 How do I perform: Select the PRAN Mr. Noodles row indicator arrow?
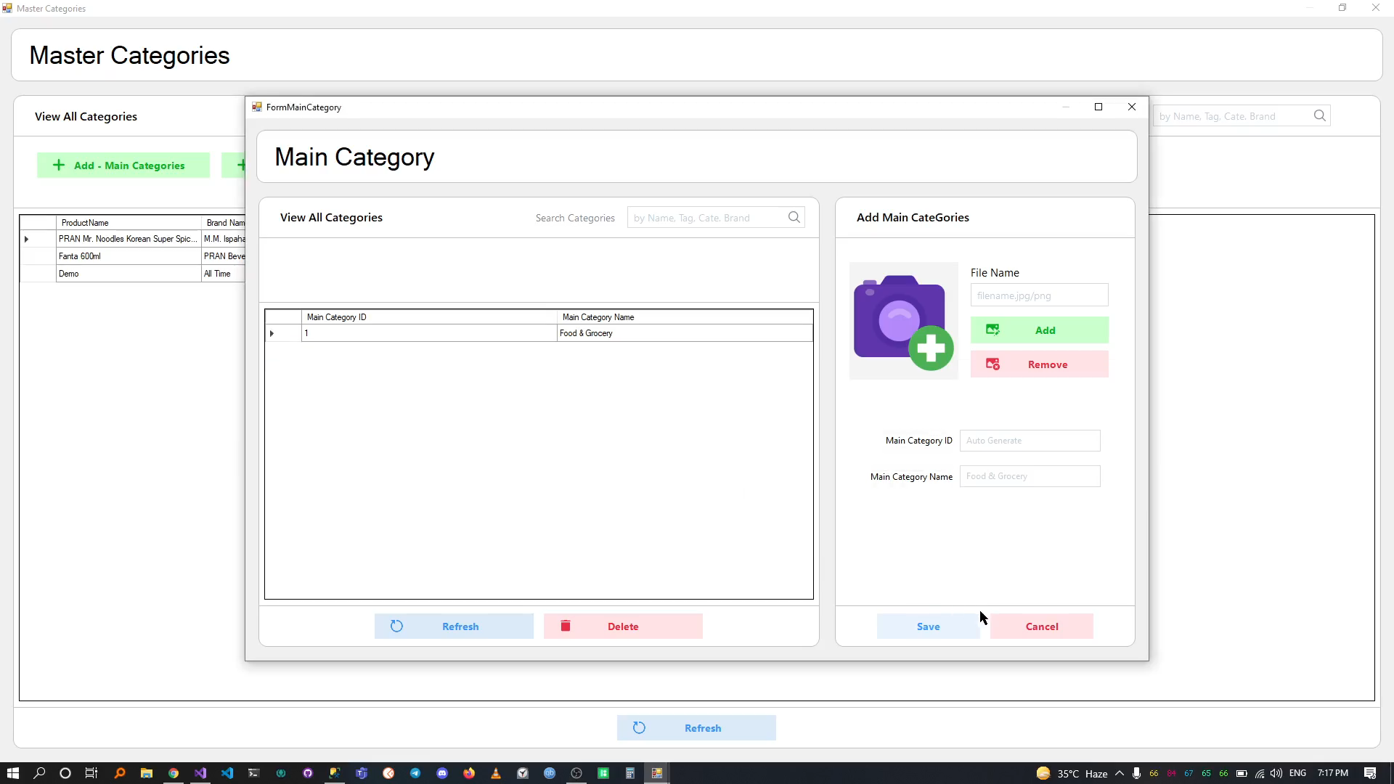tap(27, 239)
